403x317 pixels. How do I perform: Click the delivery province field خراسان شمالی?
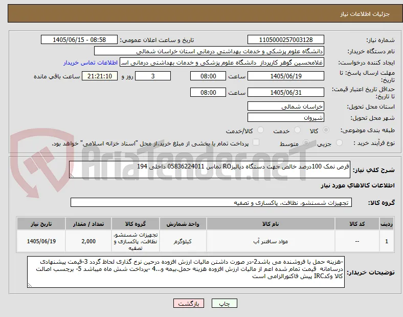[286, 107]
